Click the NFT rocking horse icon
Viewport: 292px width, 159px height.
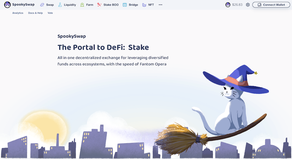(144, 5)
